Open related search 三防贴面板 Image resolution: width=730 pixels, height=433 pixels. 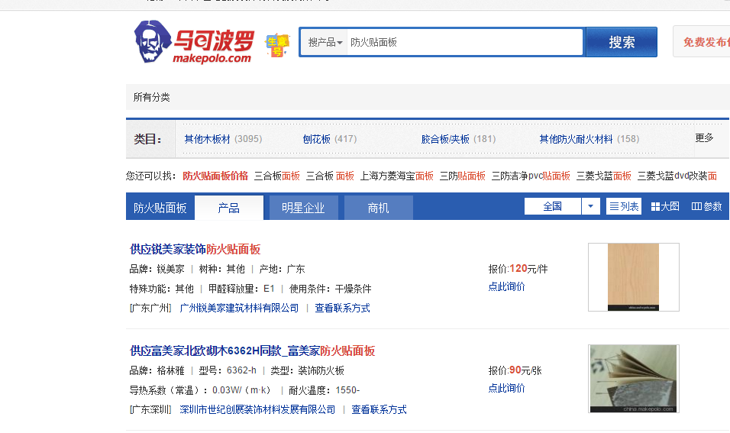[462, 176]
